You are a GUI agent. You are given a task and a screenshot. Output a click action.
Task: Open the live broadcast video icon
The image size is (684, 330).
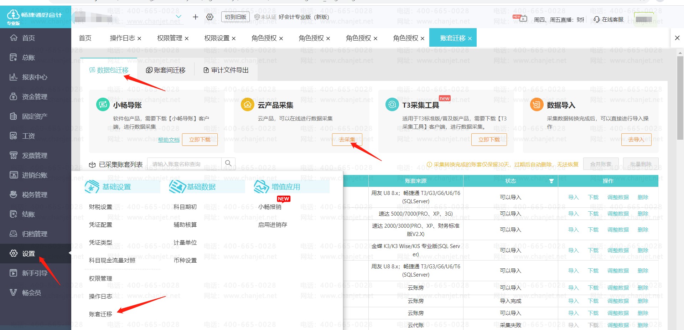(x=523, y=18)
